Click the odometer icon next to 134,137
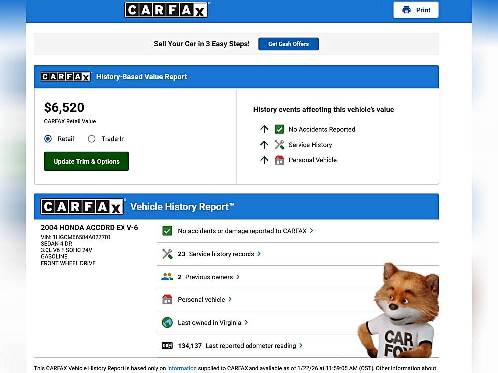 click(167, 346)
